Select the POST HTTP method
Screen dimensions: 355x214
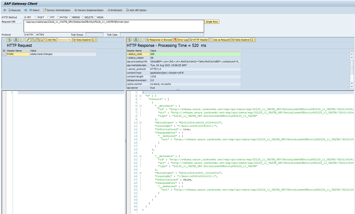[37, 17]
